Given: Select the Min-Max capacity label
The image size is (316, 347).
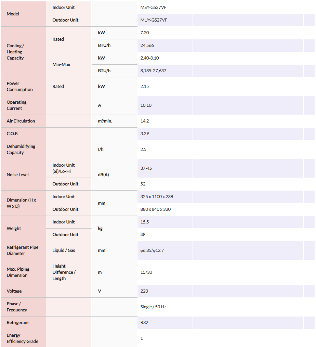Looking at the screenshot, I should [61, 64].
